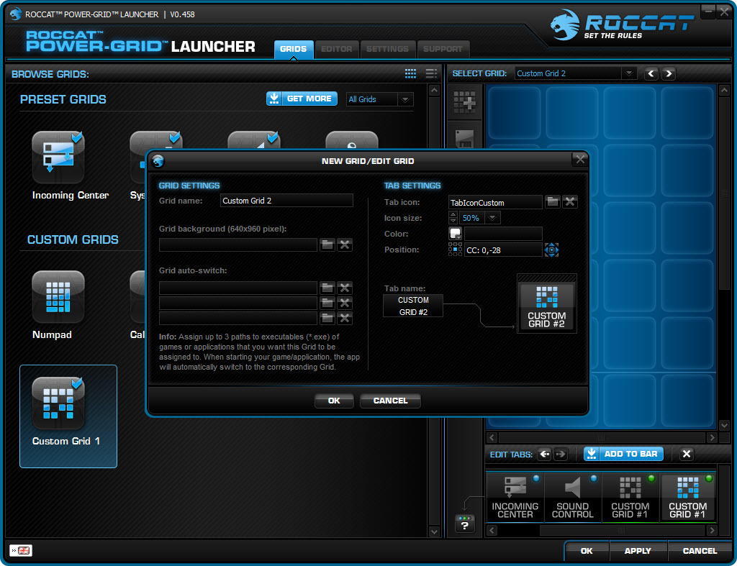Browse for the third auto-switch executable
This screenshot has height=566, width=737.
coord(327,318)
